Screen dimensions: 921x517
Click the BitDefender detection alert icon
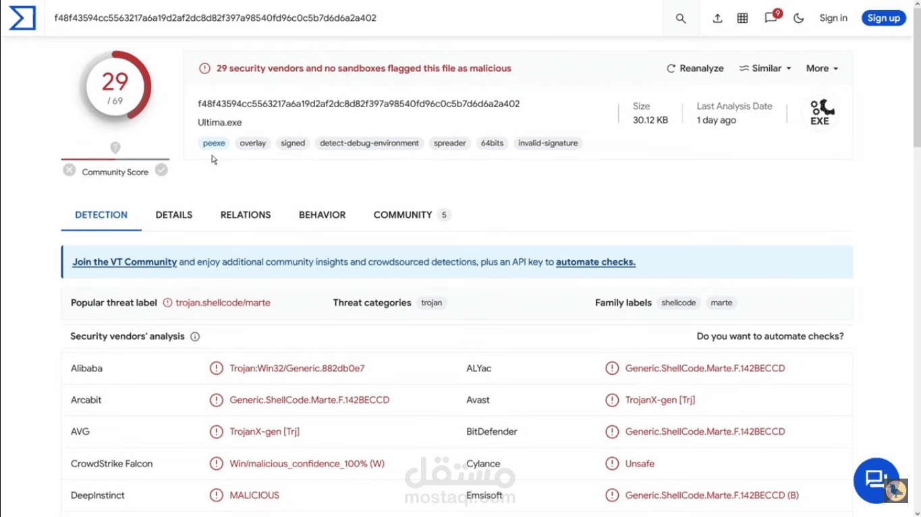coord(612,431)
